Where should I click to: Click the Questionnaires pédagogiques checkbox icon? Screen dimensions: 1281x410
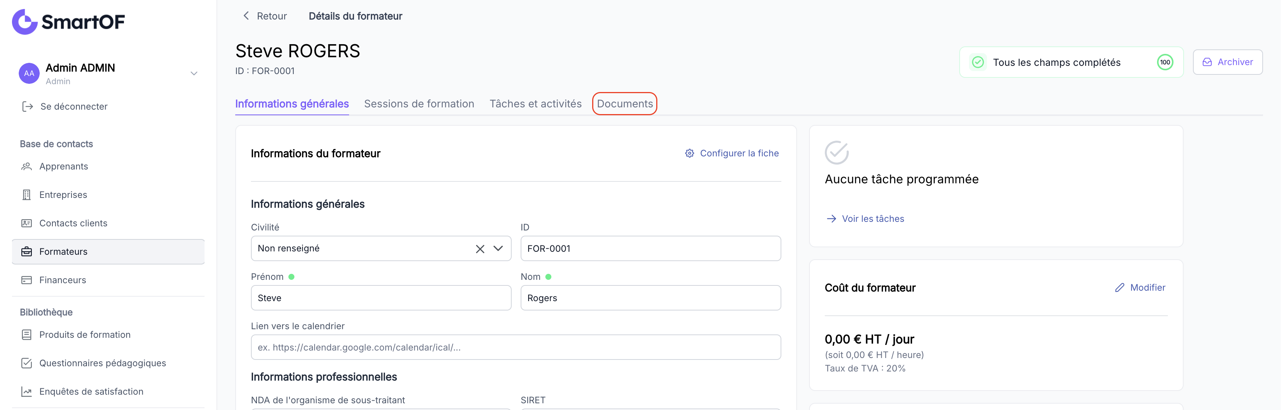pyautogui.click(x=26, y=363)
